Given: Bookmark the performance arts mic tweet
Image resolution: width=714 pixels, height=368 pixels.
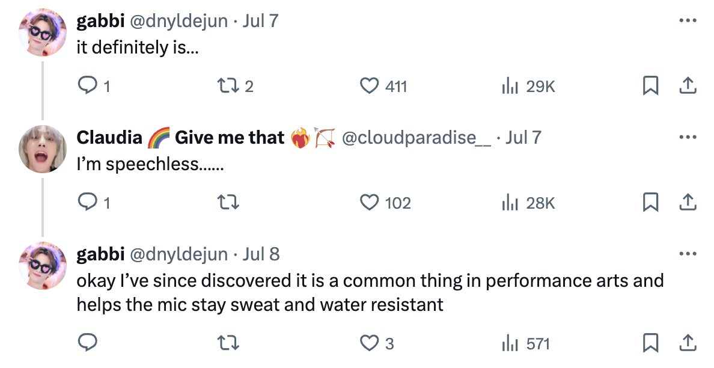Looking at the screenshot, I should [650, 343].
